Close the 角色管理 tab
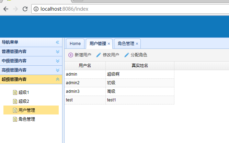 tap(137, 44)
